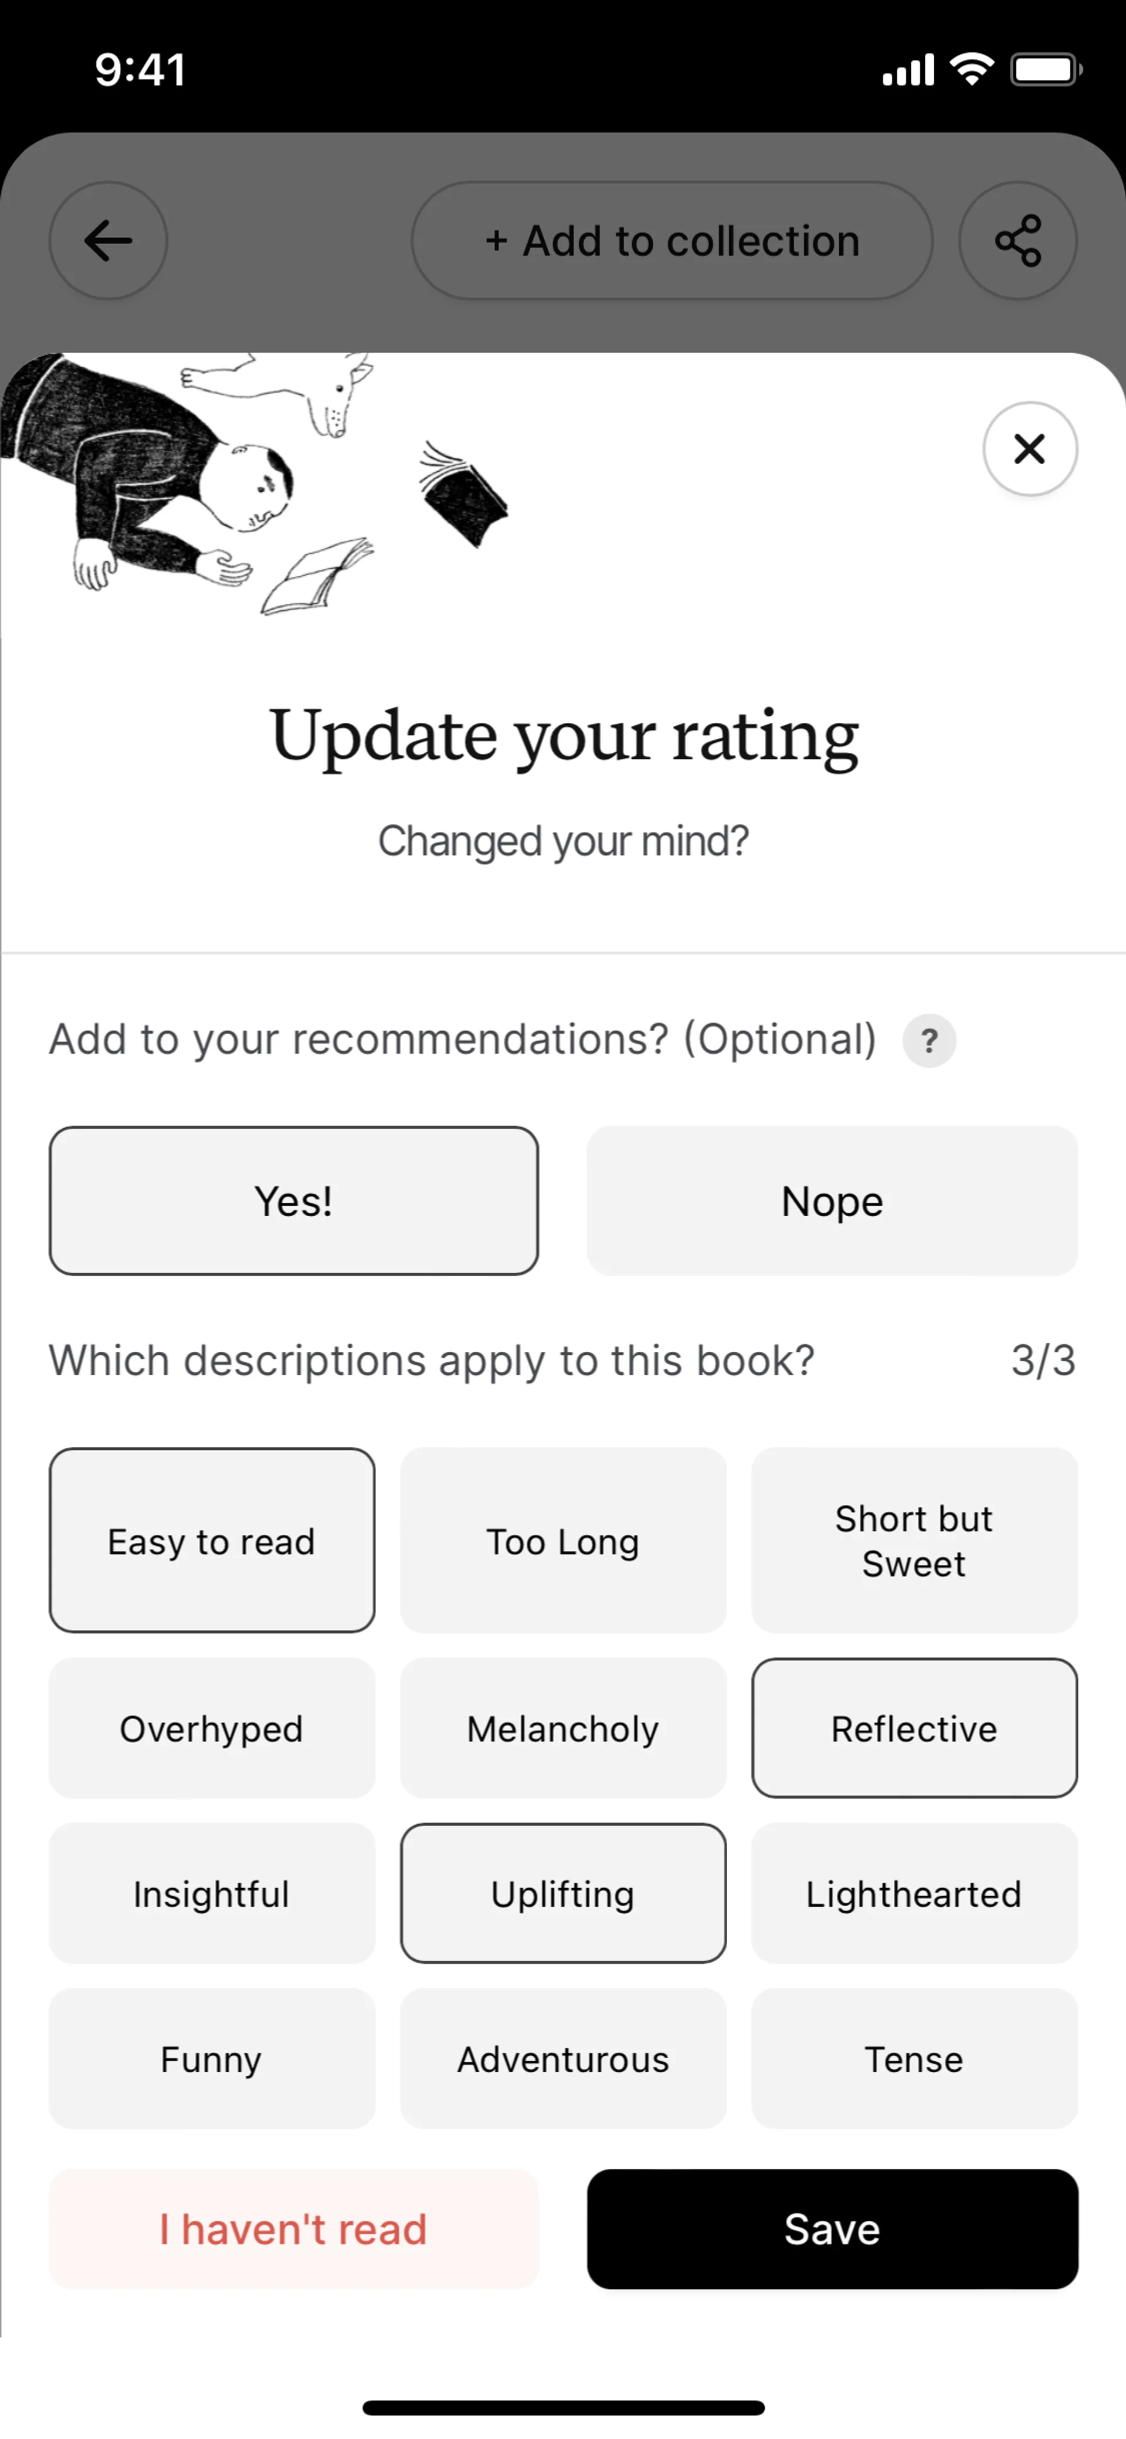Open the recommendations help question mark
Screen dimensions: 1126x2439
point(929,1041)
